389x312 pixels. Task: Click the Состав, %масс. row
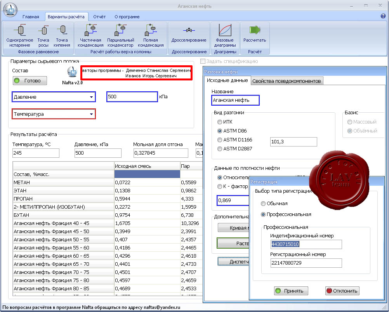(x=63, y=174)
